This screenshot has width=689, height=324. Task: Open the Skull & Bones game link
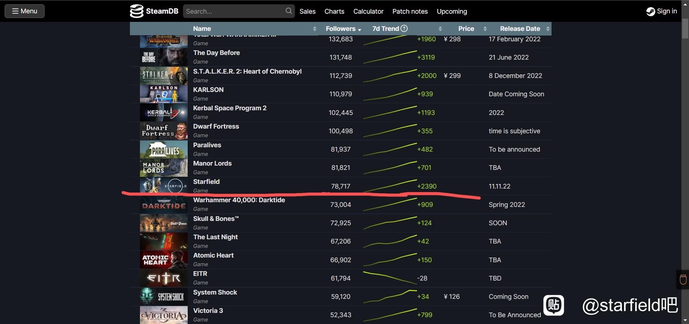coord(216,219)
